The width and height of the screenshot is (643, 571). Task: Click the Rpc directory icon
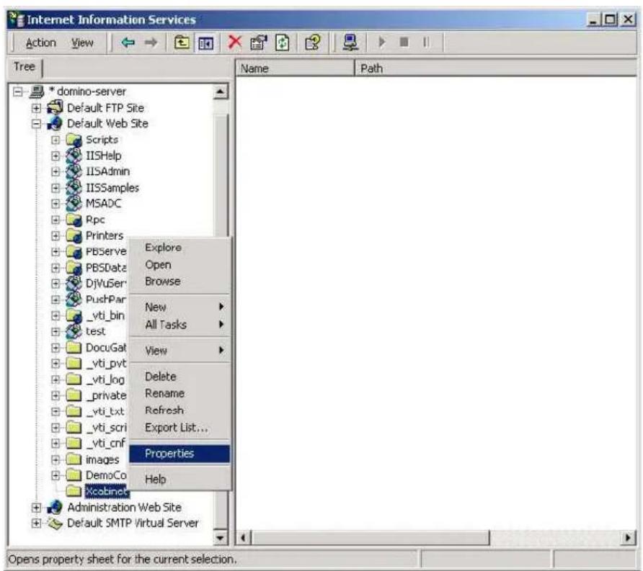pyautogui.click(x=74, y=220)
